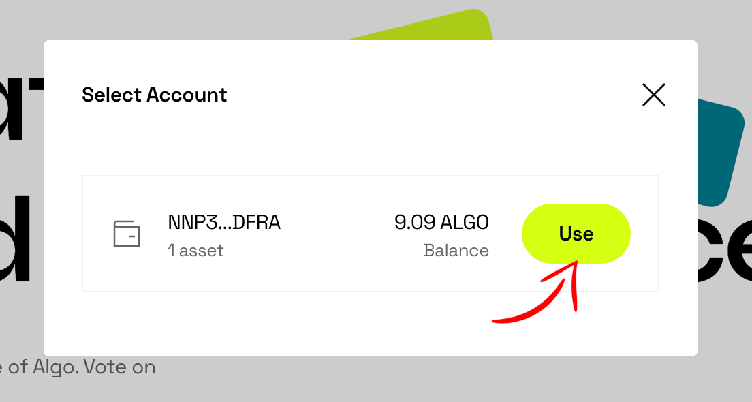This screenshot has height=402, width=752.
Task: Click the large black letters at right edge
Action: pos(729,245)
